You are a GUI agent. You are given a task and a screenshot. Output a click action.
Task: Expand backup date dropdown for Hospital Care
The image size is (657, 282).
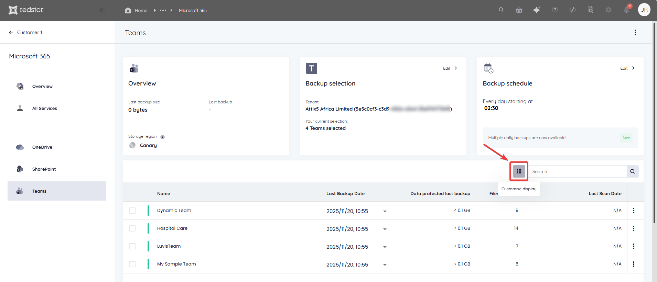385,229
